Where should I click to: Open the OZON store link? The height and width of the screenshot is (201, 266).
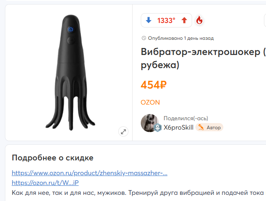click(150, 103)
